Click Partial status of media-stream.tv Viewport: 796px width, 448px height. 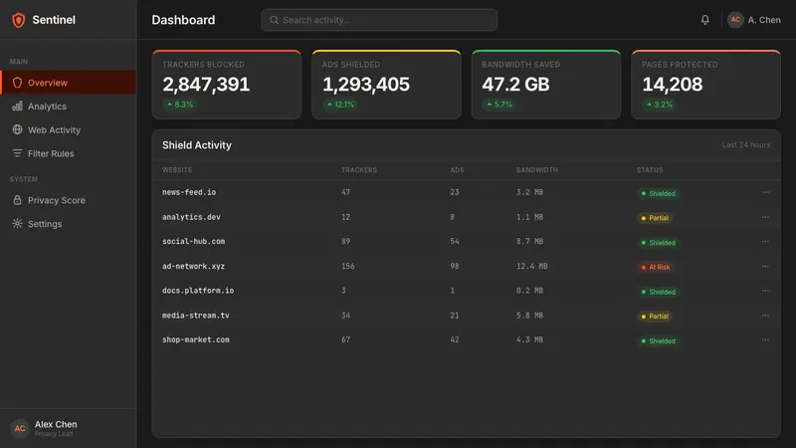tap(655, 316)
